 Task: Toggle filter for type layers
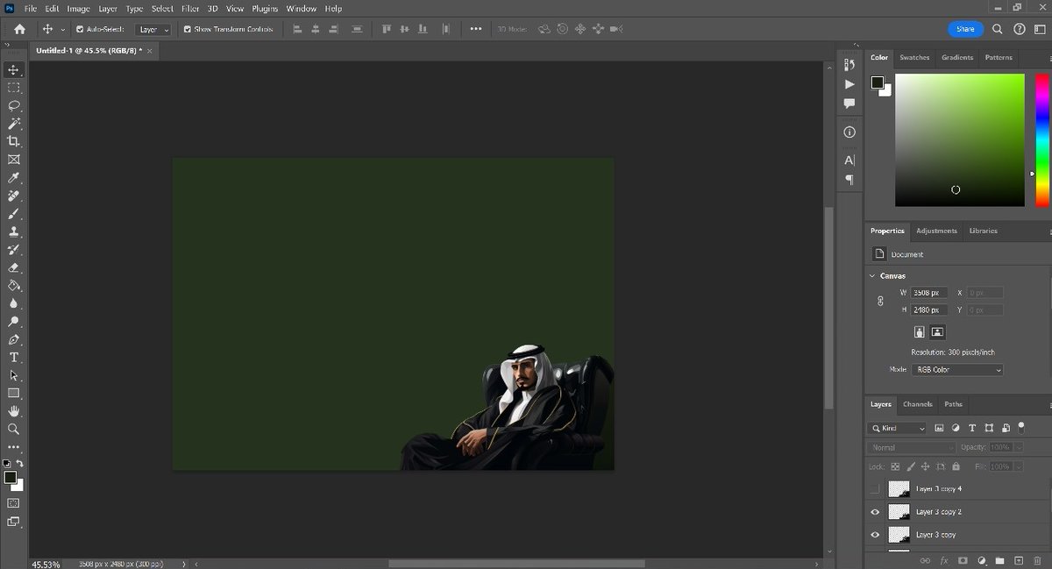point(972,428)
